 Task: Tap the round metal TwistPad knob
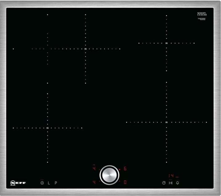109,175
